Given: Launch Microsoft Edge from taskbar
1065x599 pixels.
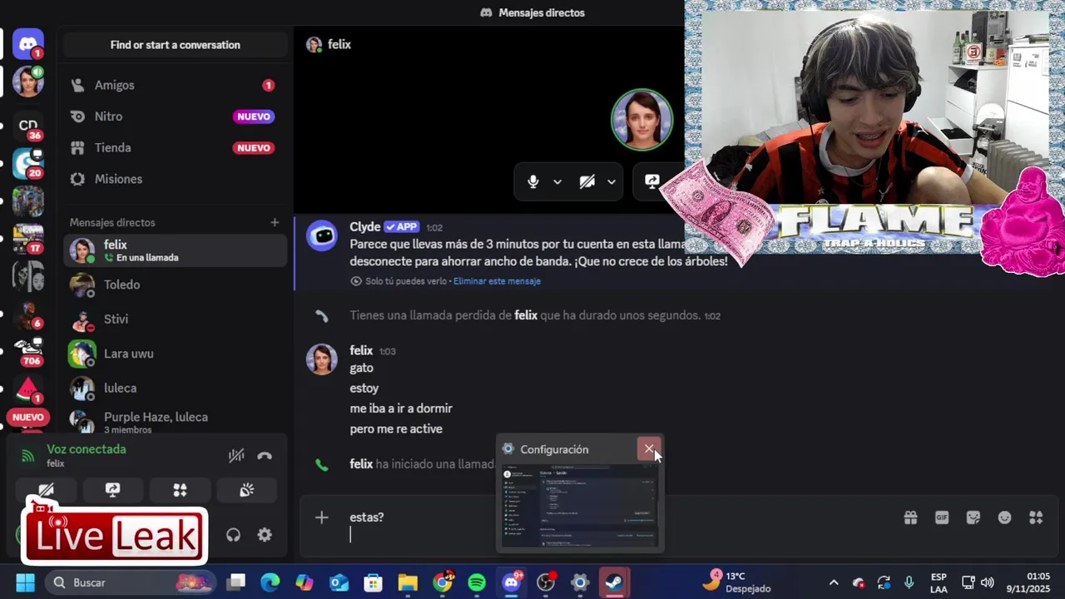Looking at the screenshot, I should point(270,582).
